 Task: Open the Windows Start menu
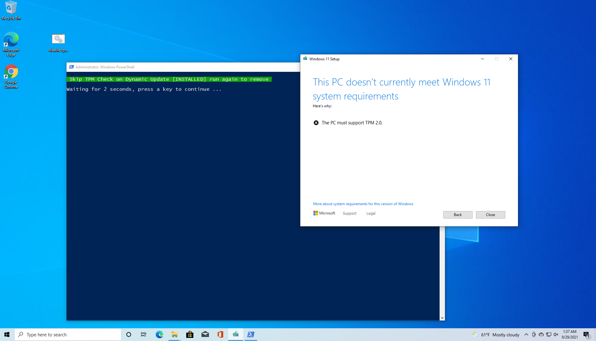[7, 334]
